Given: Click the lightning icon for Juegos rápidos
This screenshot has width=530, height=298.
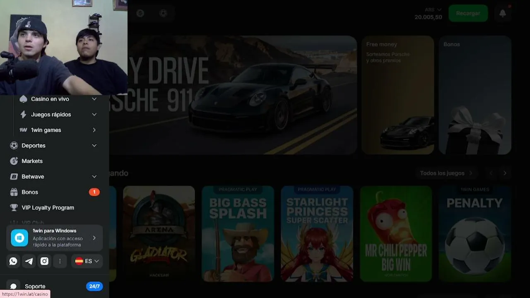Looking at the screenshot, I should pos(24,114).
